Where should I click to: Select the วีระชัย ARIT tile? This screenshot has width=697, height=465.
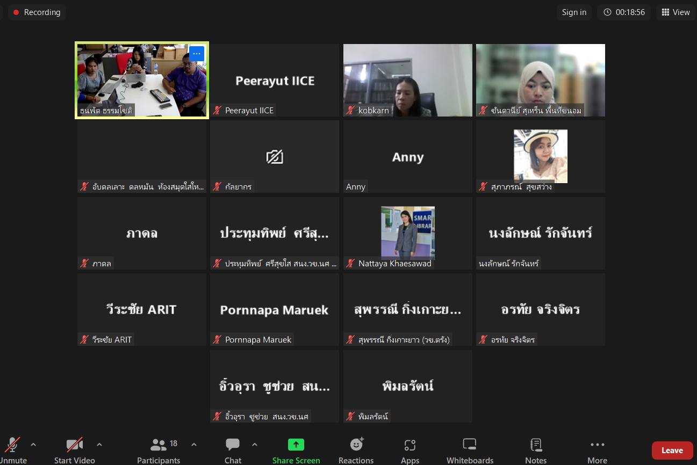pos(142,309)
